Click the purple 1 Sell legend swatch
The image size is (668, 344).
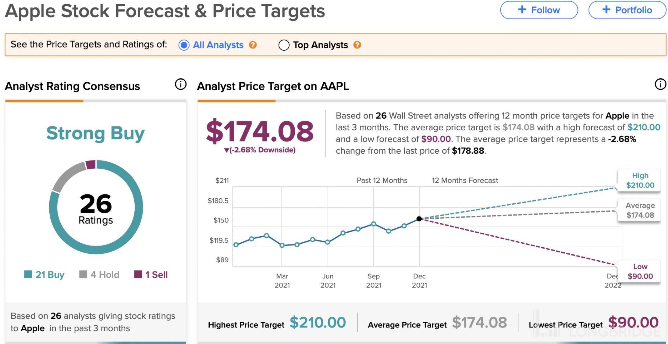pyautogui.click(x=138, y=274)
